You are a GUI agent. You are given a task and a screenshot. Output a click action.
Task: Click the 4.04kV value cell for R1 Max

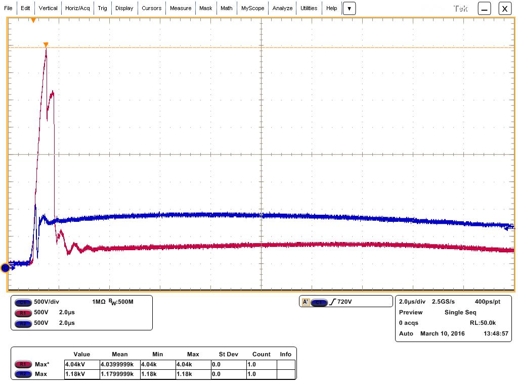(x=74, y=364)
